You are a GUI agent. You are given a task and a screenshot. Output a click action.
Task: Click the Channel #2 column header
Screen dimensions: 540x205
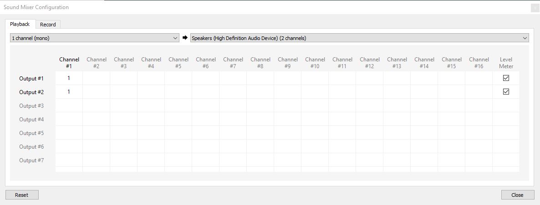coord(97,63)
